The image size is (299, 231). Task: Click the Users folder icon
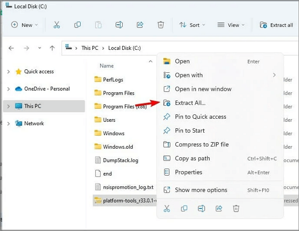(x=98, y=119)
